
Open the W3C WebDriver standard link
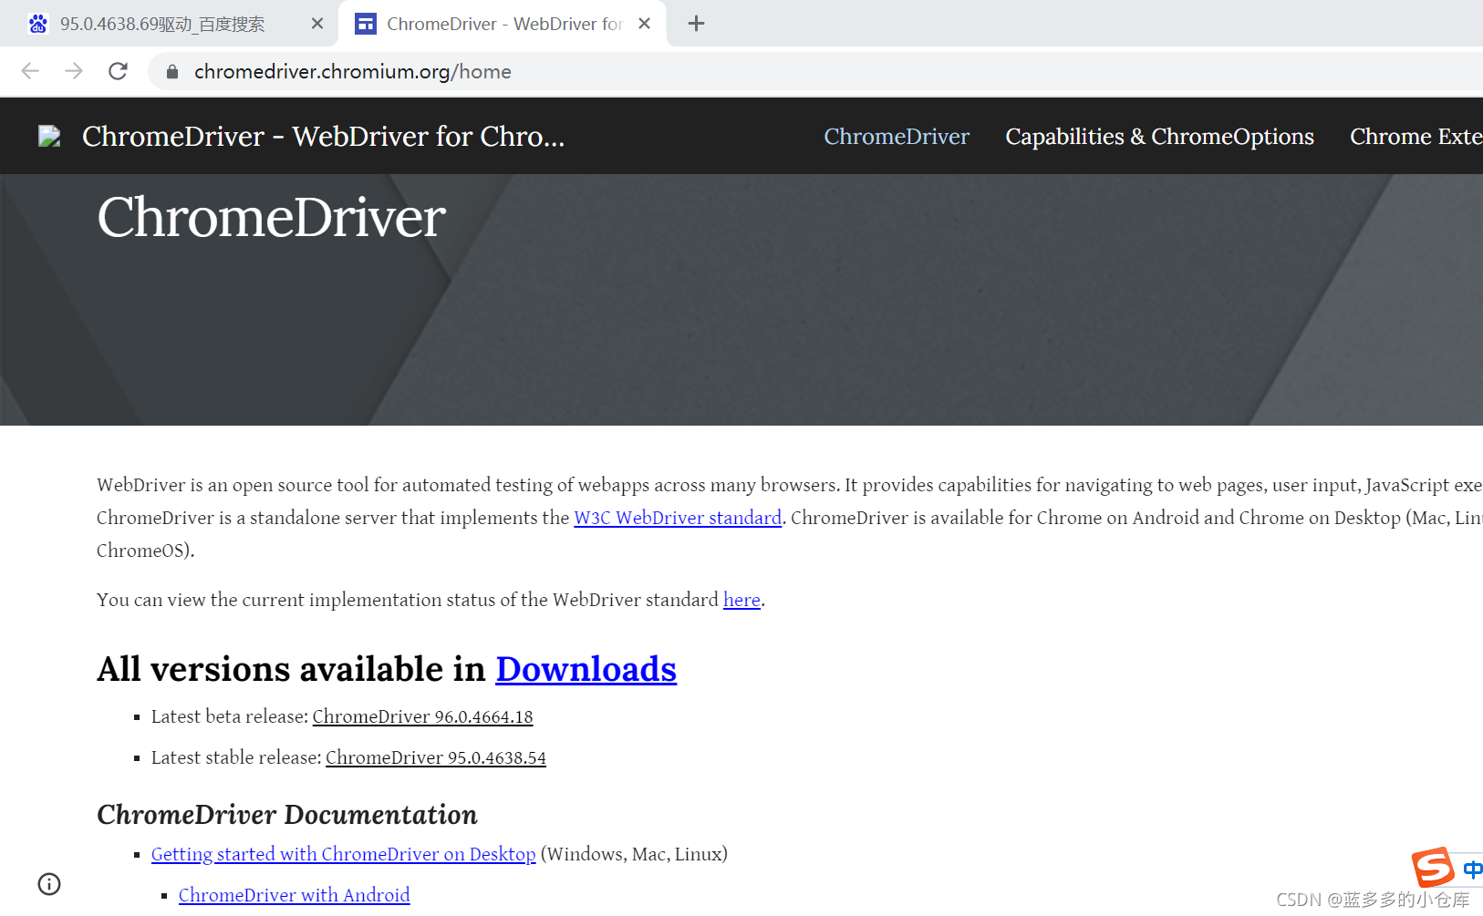[x=677, y=518]
